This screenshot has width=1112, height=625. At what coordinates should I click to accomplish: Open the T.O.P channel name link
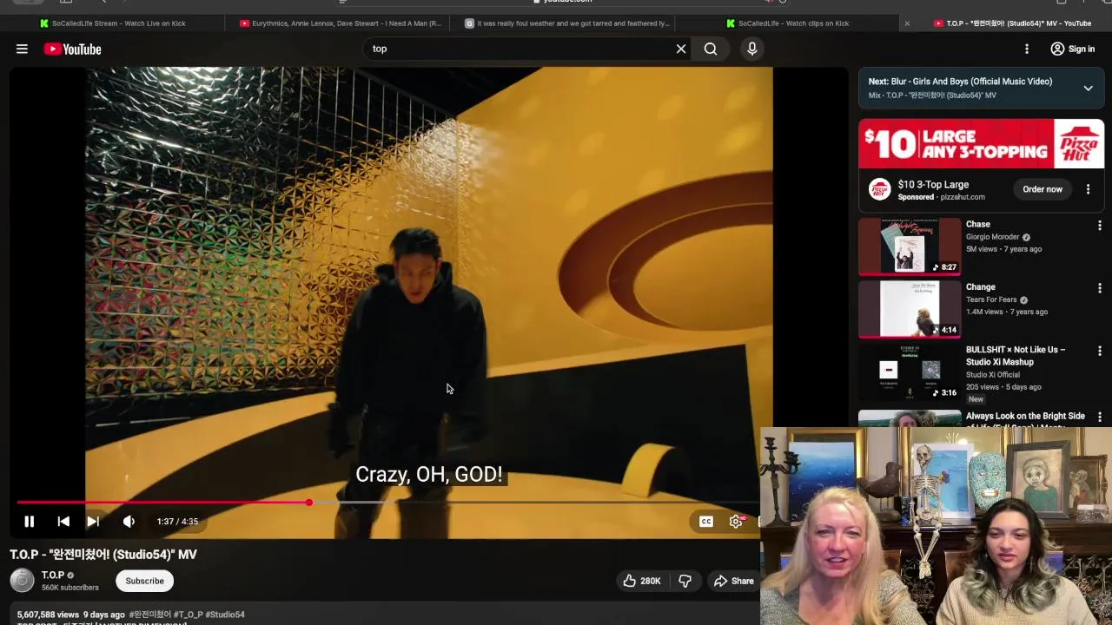pyautogui.click(x=53, y=576)
